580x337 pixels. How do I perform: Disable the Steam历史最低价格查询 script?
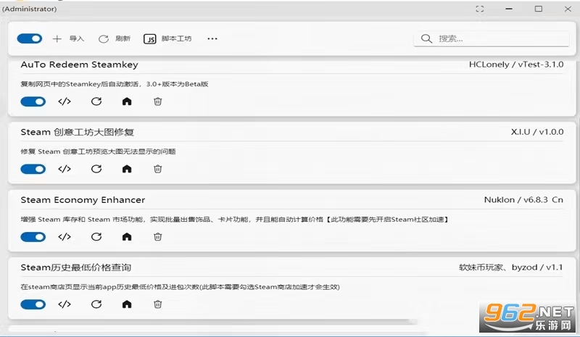click(33, 304)
